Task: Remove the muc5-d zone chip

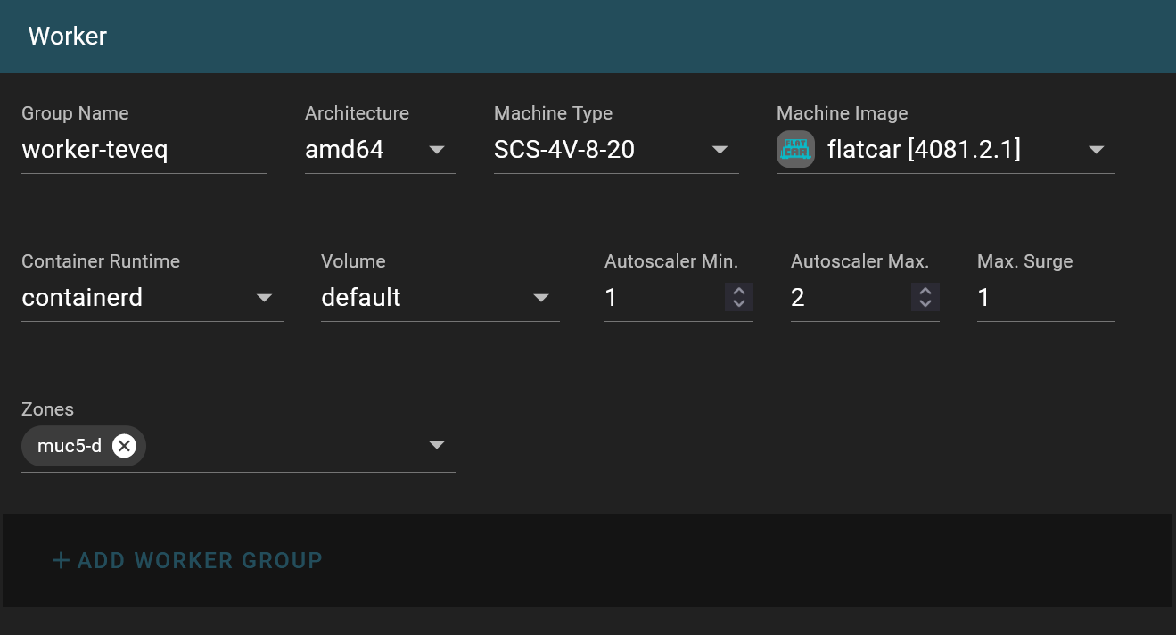Action: [x=124, y=446]
